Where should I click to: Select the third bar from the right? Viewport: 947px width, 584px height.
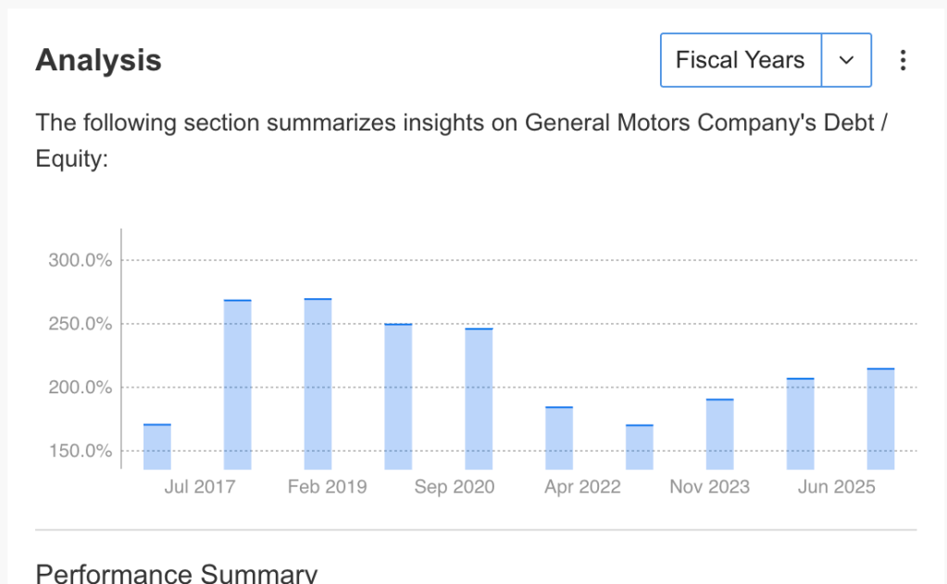719,434
